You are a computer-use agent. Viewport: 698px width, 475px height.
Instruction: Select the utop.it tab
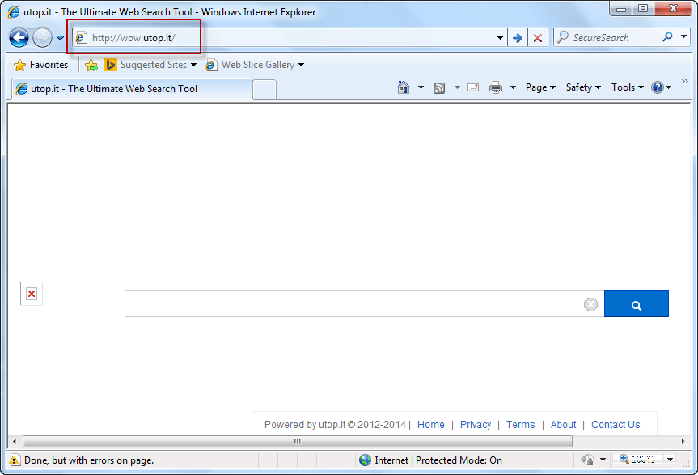pyautogui.click(x=131, y=89)
